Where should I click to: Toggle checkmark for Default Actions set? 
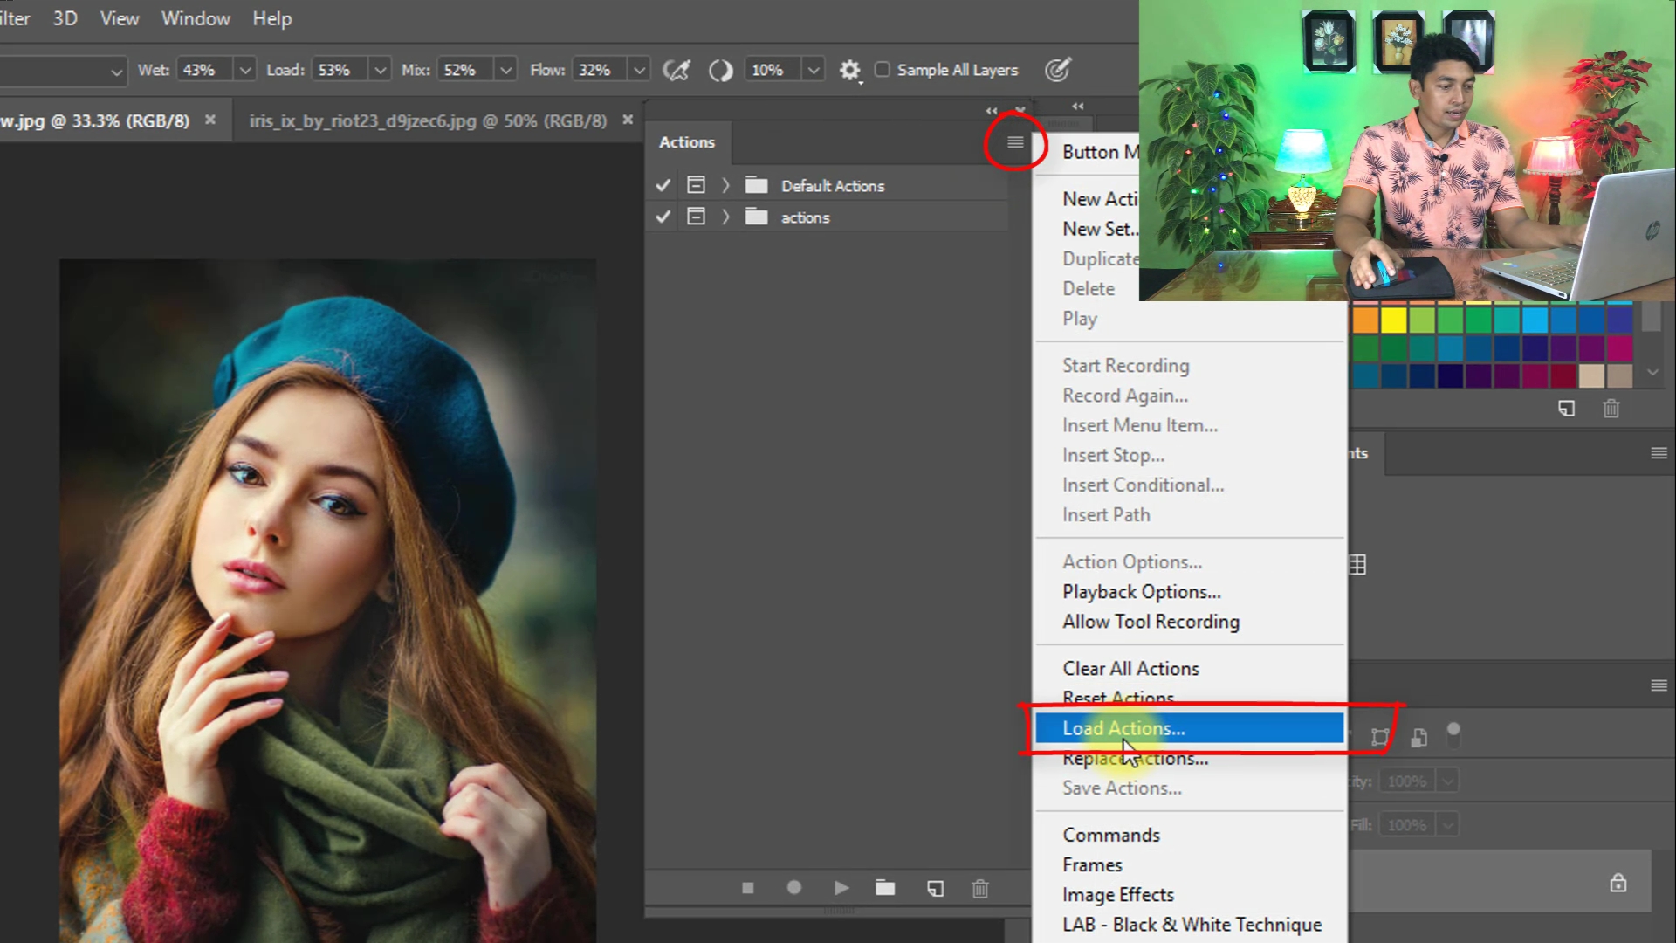(663, 185)
